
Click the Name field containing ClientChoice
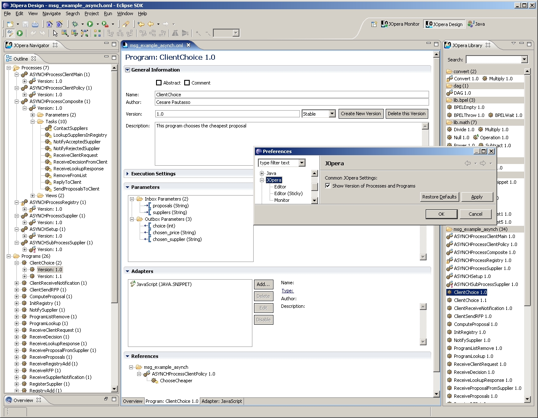[292, 95]
